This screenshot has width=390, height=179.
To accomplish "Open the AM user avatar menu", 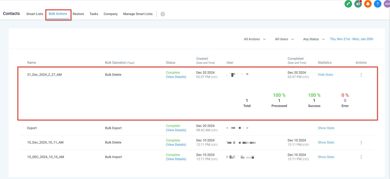I will pos(387,4).
